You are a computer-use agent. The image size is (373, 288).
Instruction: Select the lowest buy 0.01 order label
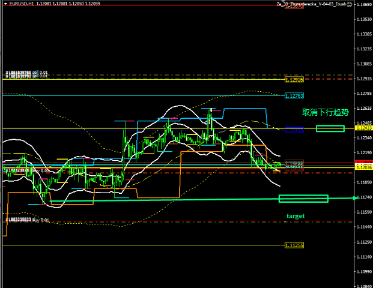(27, 220)
